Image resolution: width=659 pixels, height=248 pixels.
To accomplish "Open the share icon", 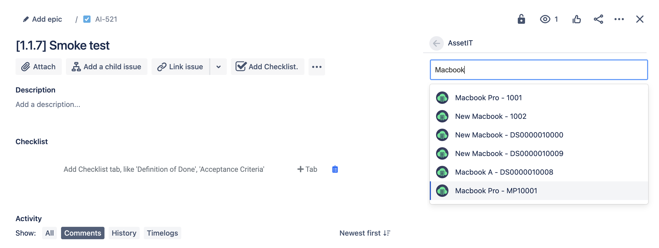I will click(598, 19).
